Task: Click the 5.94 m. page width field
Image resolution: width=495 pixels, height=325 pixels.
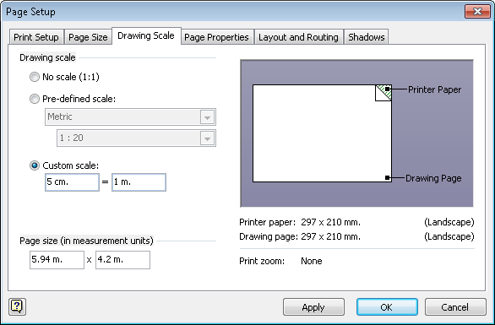Action: [x=57, y=260]
